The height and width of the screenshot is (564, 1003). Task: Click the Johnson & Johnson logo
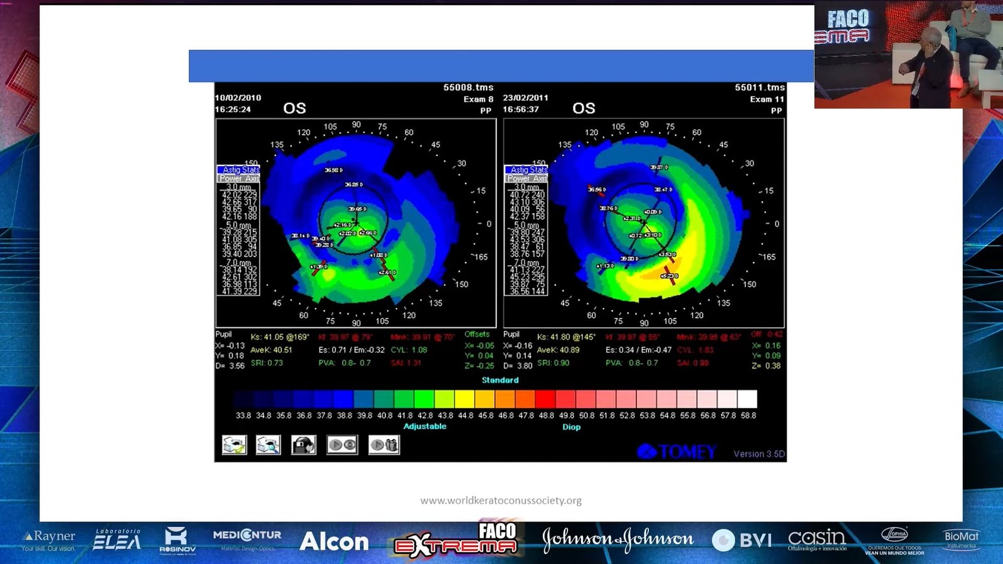pos(618,539)
